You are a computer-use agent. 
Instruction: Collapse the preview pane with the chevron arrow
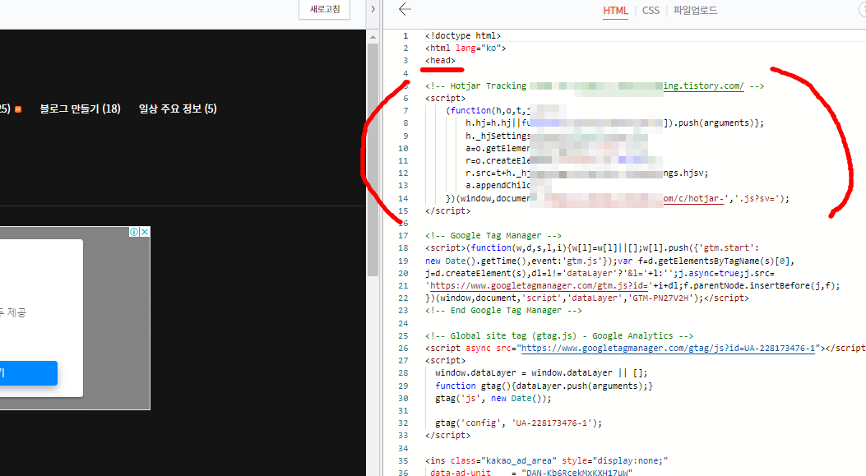tap(373, 9)
